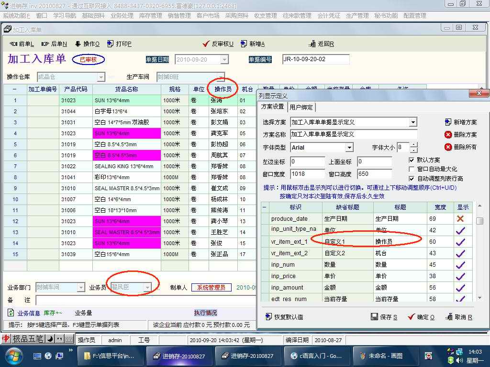The image size is (490, 367).
Task: Go to previous document with 前单 button
Action: click(22, 44)
